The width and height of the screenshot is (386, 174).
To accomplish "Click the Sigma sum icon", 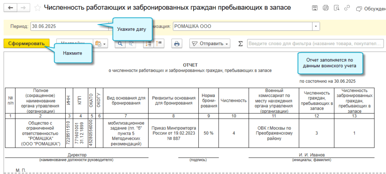I will click(240, 44).
